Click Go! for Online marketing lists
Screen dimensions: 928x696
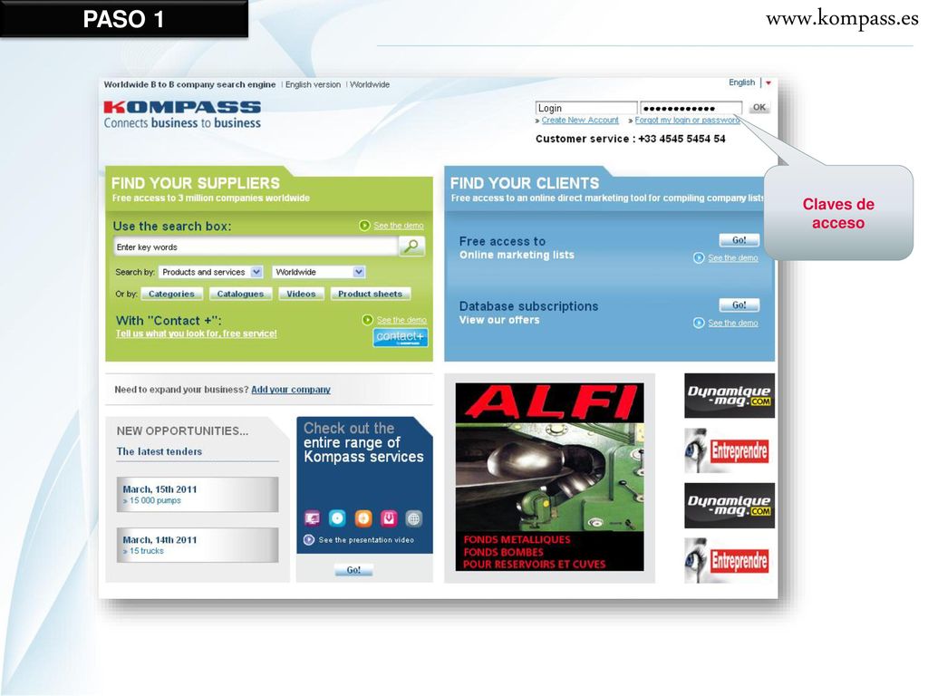point(739,240)
